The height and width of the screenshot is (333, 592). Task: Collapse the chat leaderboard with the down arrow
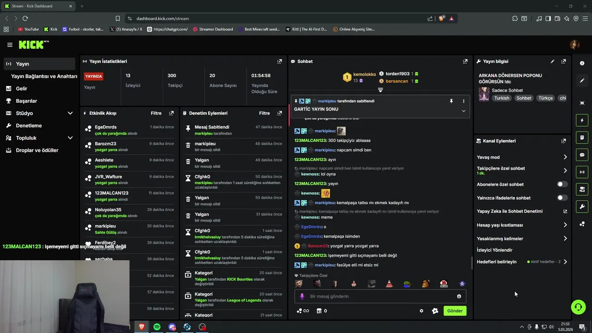pyautogui.click(x=380, y=90)
